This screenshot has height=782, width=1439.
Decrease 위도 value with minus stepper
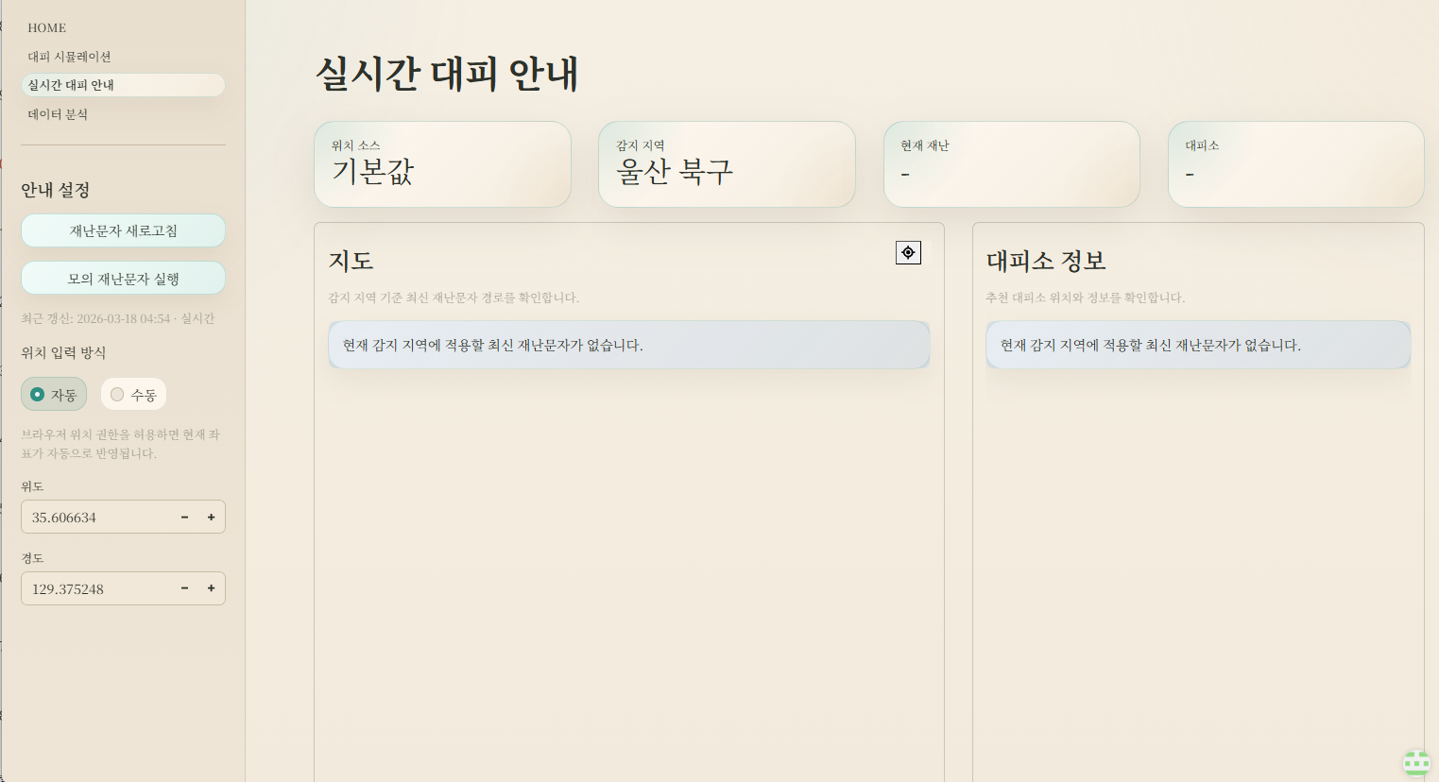click(184, 518)
